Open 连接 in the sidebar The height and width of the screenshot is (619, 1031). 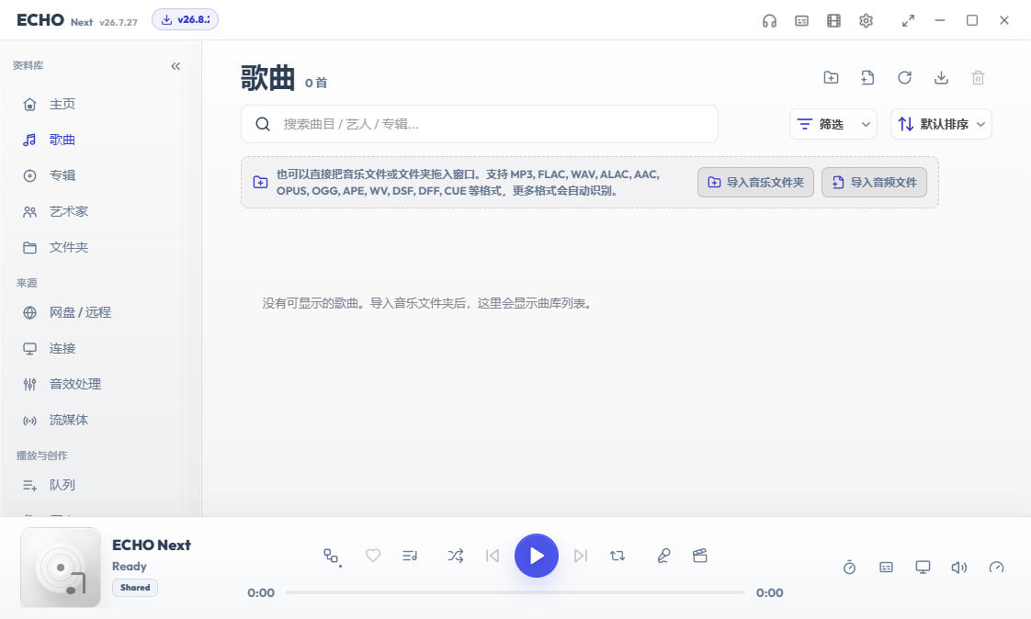coord(98,348)
